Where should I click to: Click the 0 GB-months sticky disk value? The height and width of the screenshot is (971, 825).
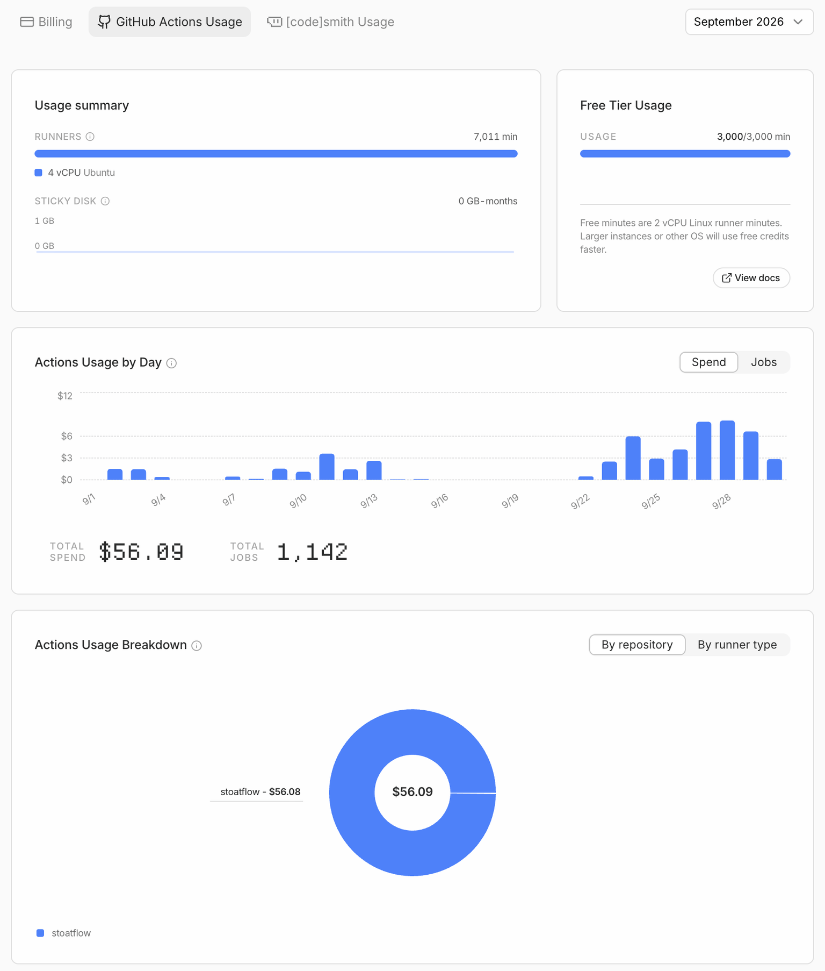[x=488, y=201]
